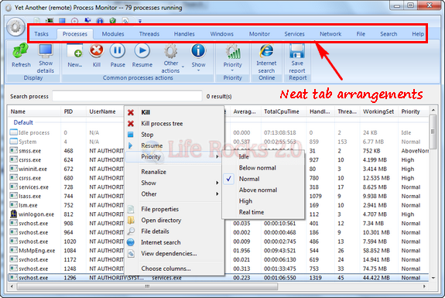Choose Open directory in context menu
The image size is (445, 298).
click(173, 221)
